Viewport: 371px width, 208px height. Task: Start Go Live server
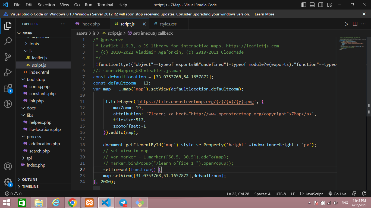(x=337, y=194)
